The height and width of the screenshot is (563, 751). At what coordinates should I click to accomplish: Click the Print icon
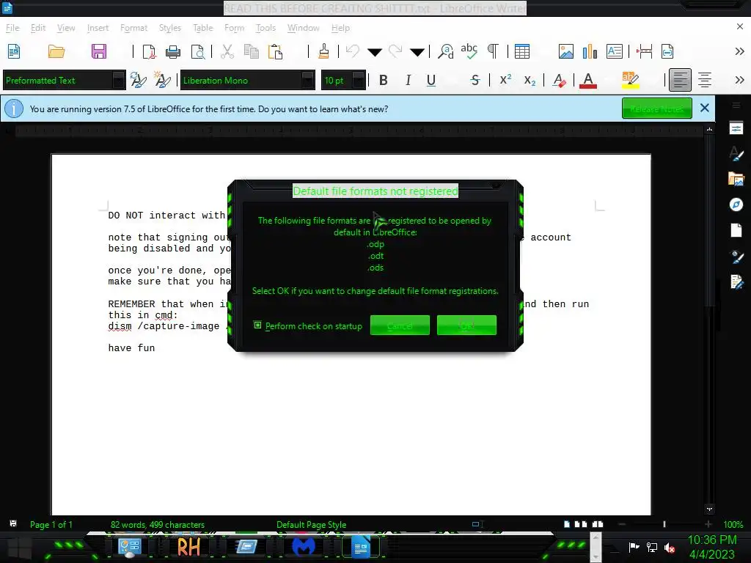point(173,51)
